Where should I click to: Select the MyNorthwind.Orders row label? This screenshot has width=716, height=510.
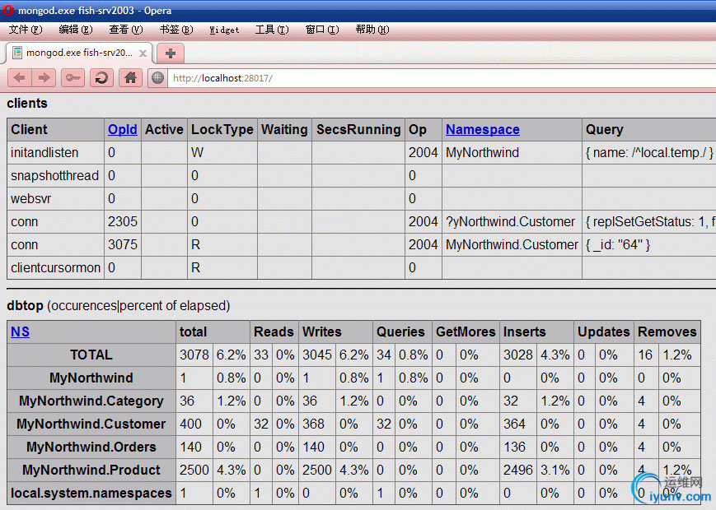click(x=91, y=447)
